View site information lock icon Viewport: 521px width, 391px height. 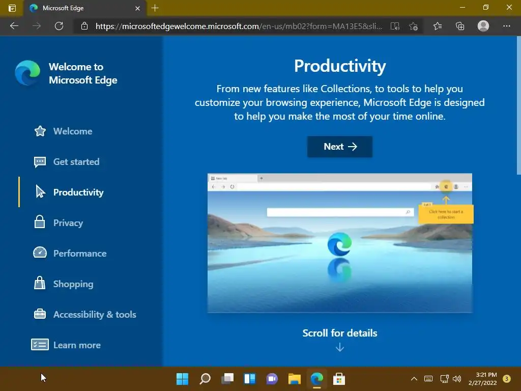84,26
